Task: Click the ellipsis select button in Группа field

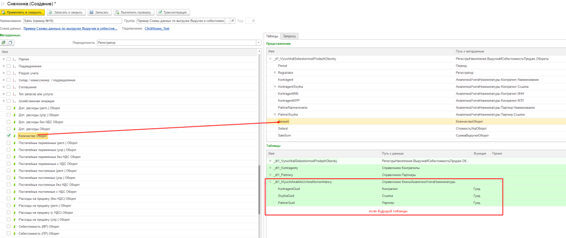Action: 227,20
